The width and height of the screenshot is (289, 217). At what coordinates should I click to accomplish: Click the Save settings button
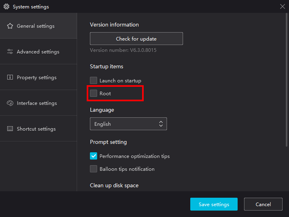(x=214, y=204)
